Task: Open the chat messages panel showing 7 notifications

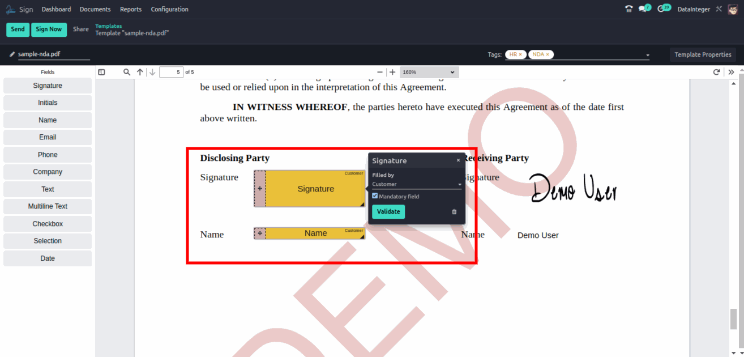Action: pyautogui.click(x=644, y=8)
